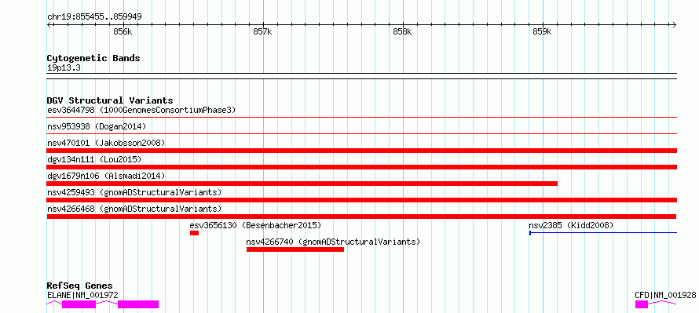Click the 859k ruler tick label
This screenshot has width=699, height=313.
(x=543, y=32)
